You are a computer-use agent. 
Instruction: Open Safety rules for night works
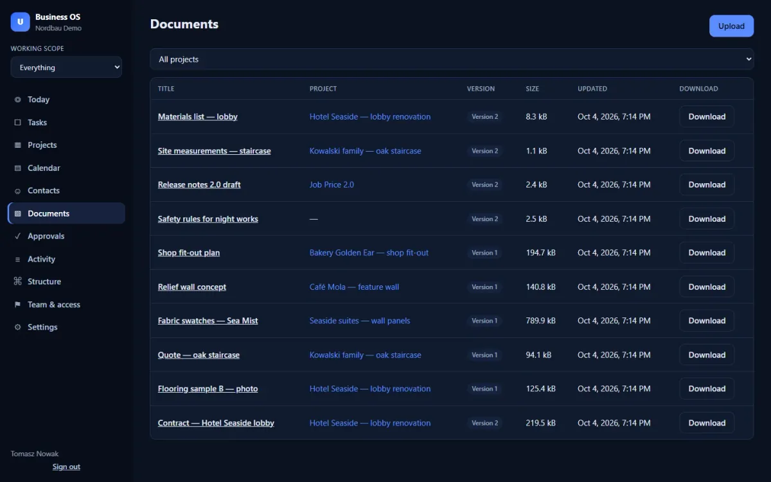click(x=208, y=219)
